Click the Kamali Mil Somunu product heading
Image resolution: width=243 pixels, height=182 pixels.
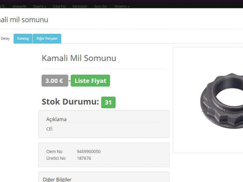click(79, 58)
